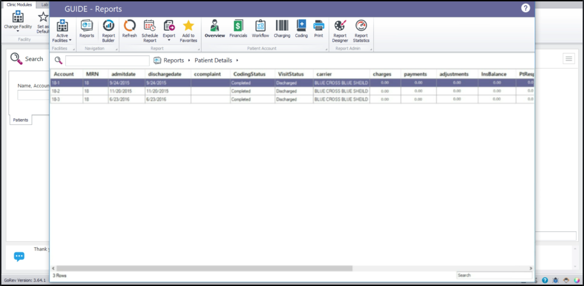Sort by the MRN column header

pyautogui.click(x=95, y=74)
